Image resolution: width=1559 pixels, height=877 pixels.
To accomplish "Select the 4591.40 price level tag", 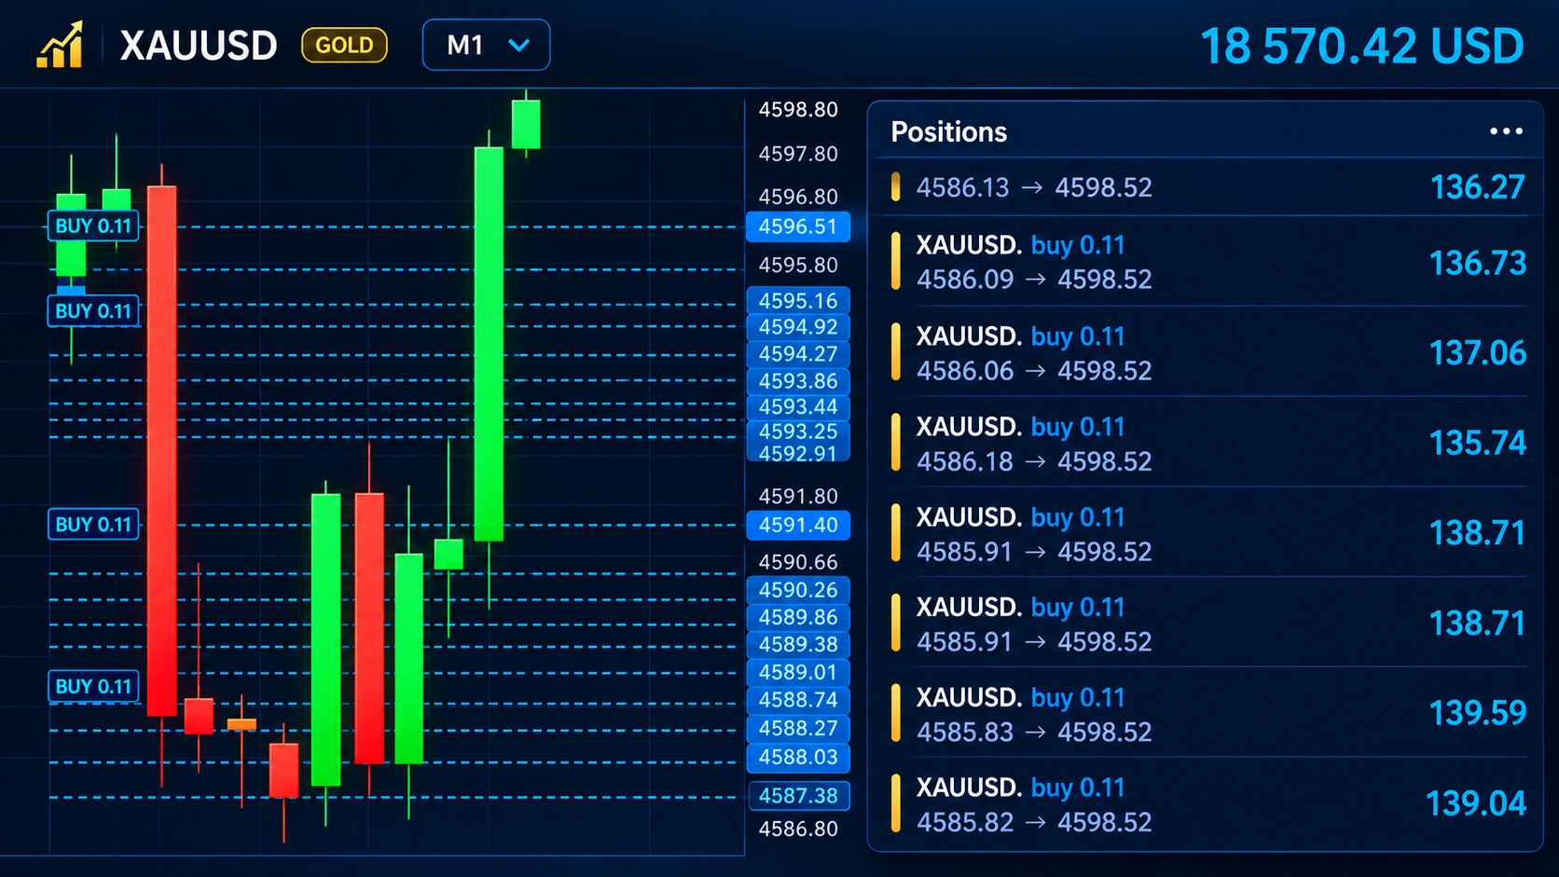I will point(798,525).
